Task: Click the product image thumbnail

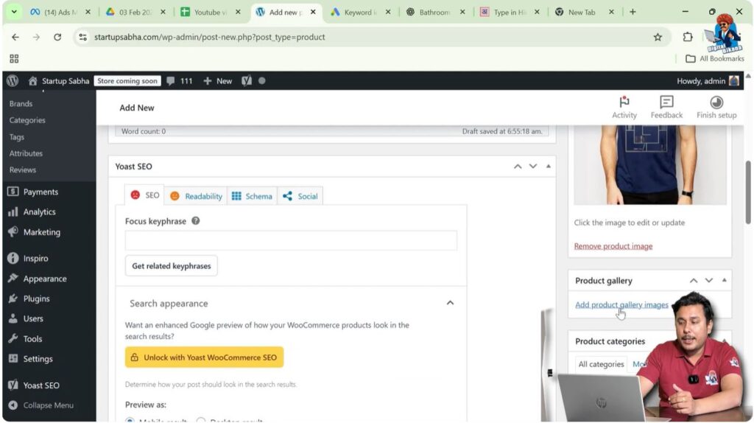Action: click(650, 164)
